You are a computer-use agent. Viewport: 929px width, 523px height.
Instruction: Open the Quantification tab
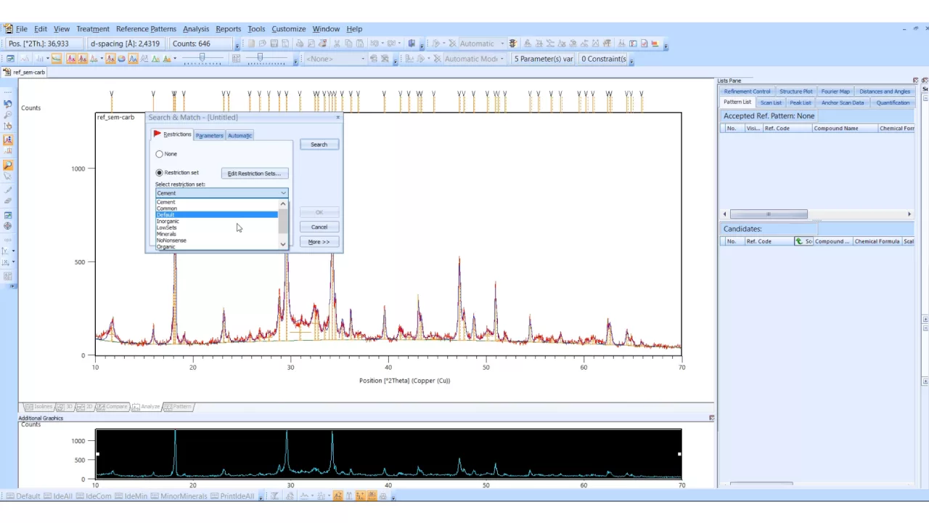(893, 102)
